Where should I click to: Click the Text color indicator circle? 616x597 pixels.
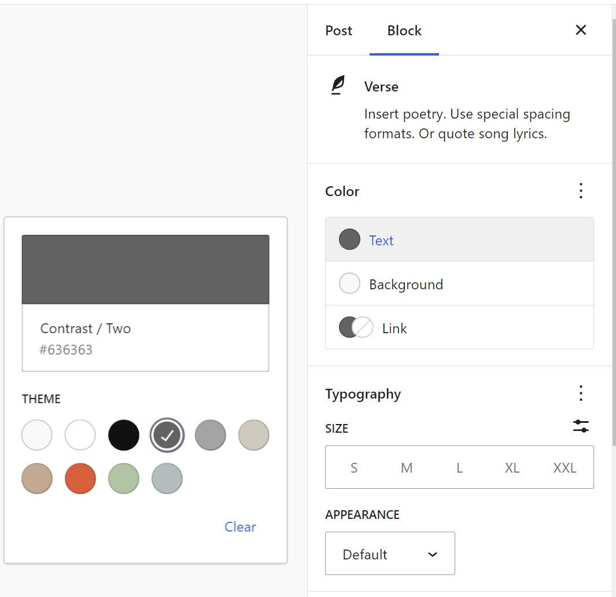pos(349,239)
